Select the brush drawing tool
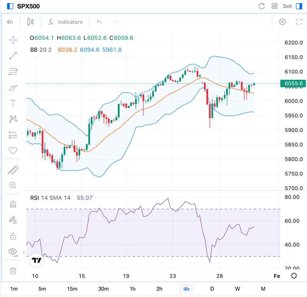This screenshot has height=297, width=307. pos(13,87)
